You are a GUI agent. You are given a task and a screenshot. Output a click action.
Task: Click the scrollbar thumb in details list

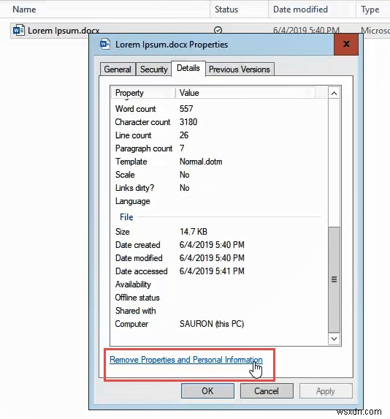pyautogui.click(x=334, y=279)
